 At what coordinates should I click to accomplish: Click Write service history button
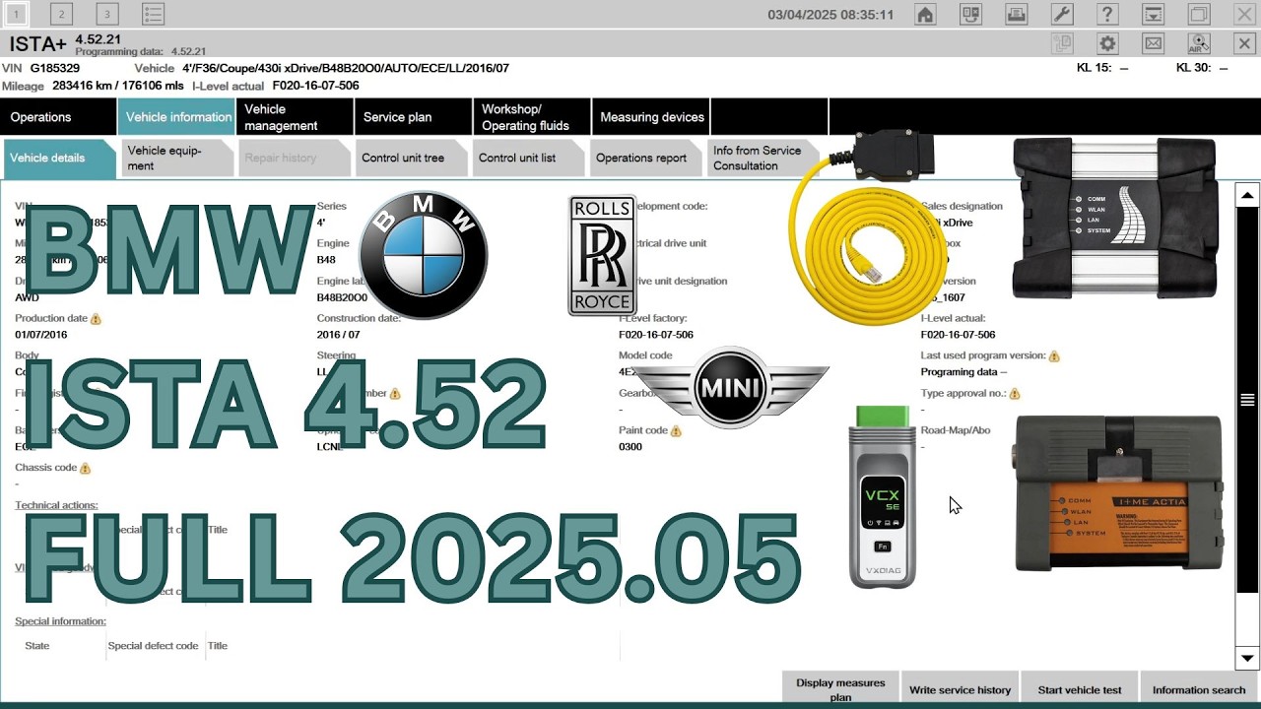point(960,689)
